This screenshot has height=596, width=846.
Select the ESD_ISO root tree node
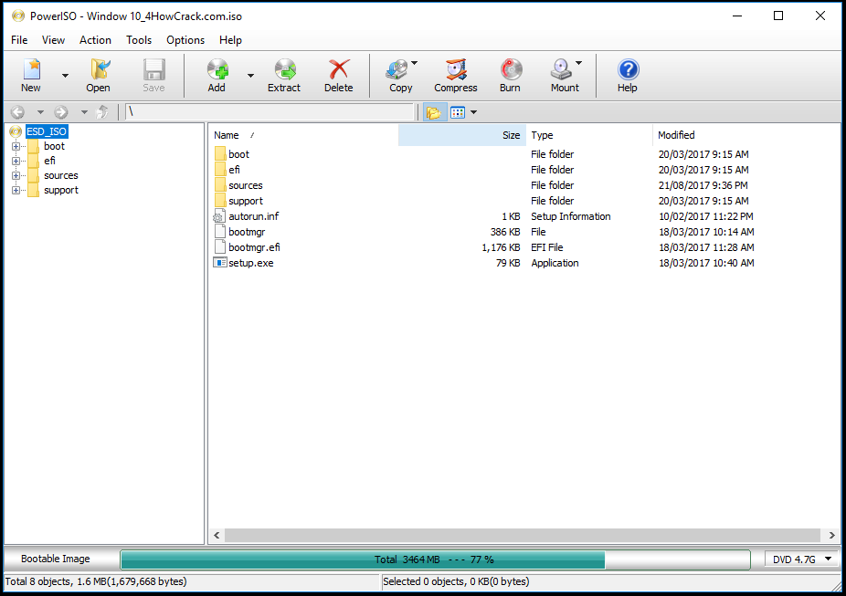pyautogui.click(x=47, y=131)
